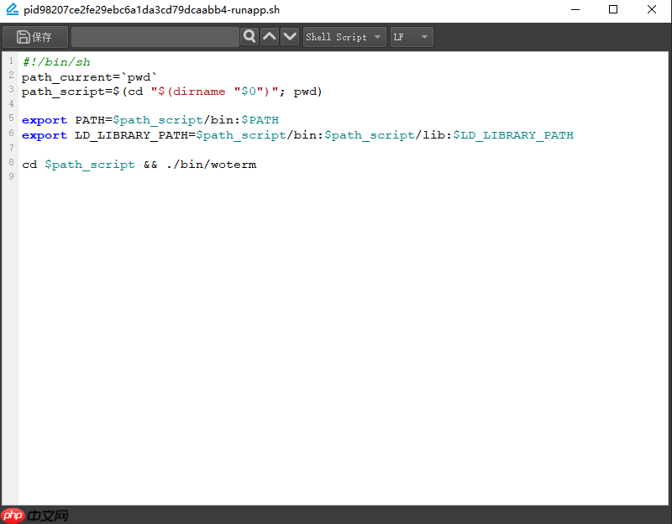Select line number 8 in the gutter

(9, 164)
